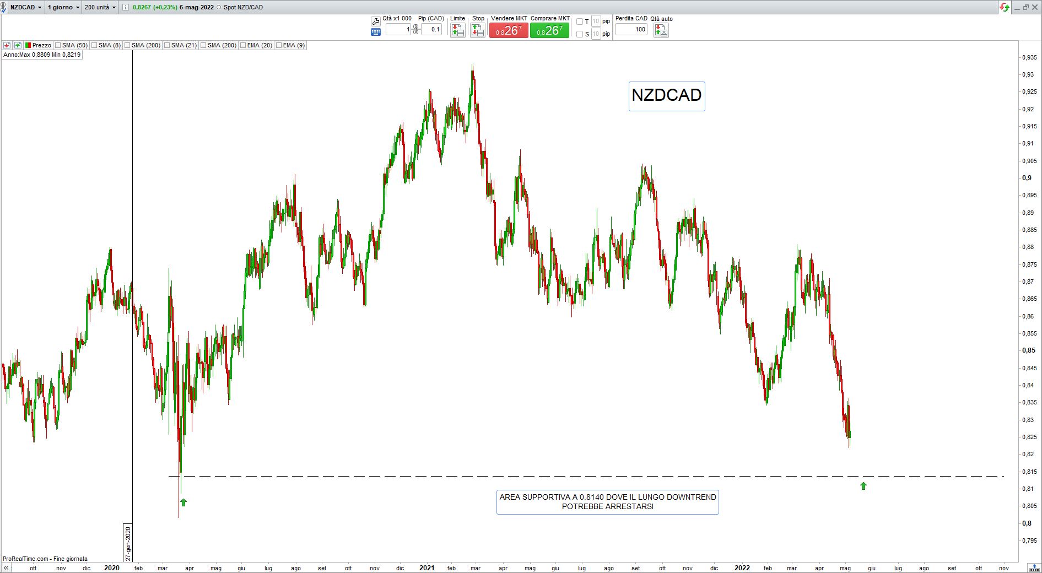Click the Limite order icon
The height and width of the screenshot is (573, 1042).
457,31
